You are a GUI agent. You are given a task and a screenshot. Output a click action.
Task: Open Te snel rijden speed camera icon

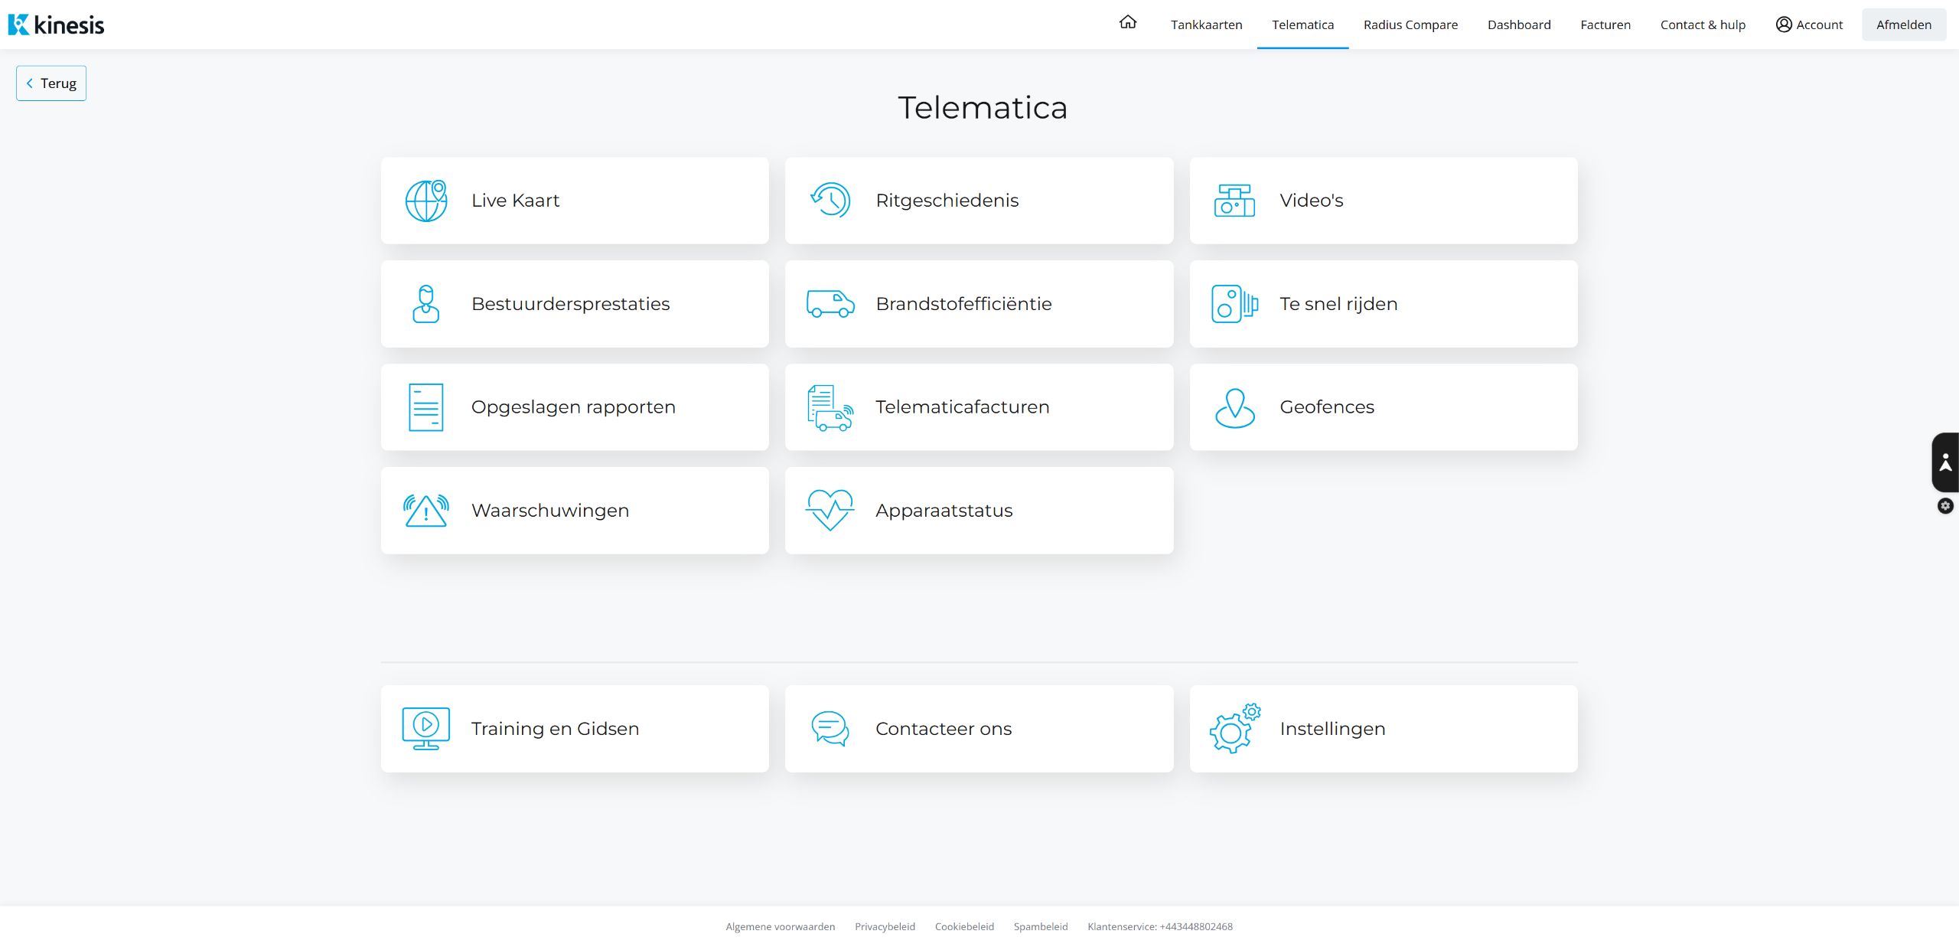click(x=1234, y=304)
